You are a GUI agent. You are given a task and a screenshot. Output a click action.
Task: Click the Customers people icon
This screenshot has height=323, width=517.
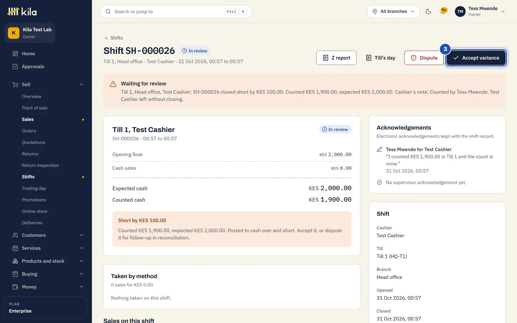tap(15, 235)
